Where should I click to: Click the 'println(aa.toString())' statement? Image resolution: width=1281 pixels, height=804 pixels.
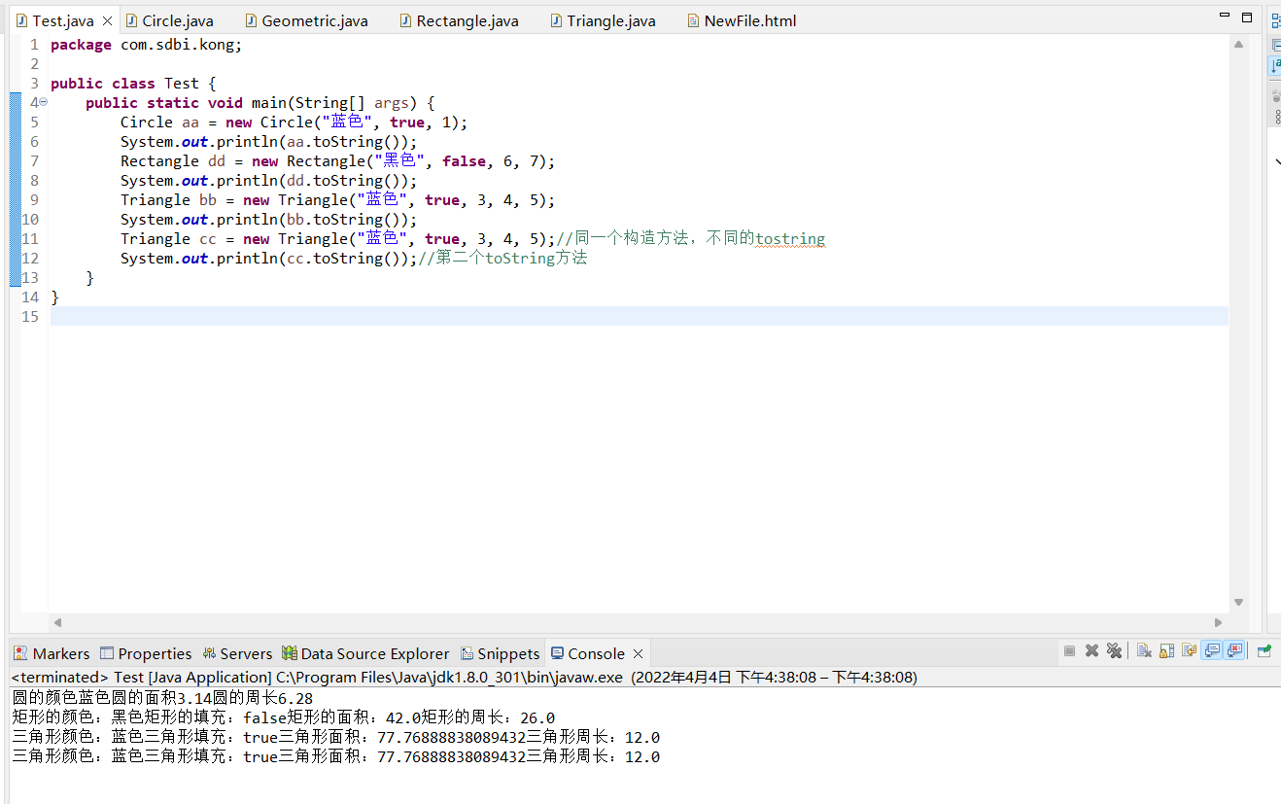coord(268,142)
